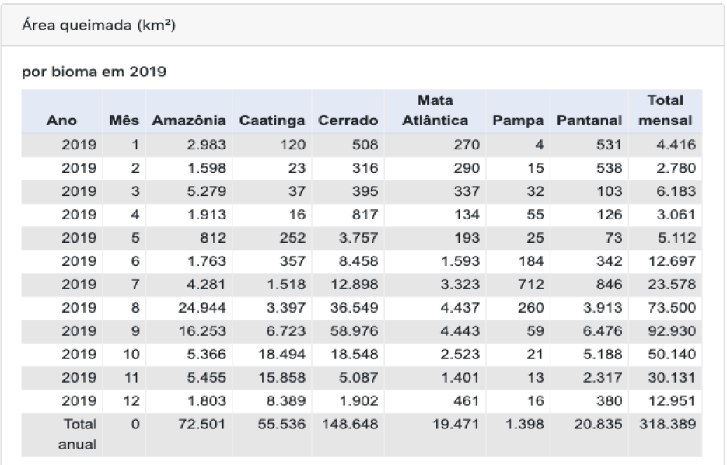
Task: Click the Amazônia column header
Action: tap(189, 121)
